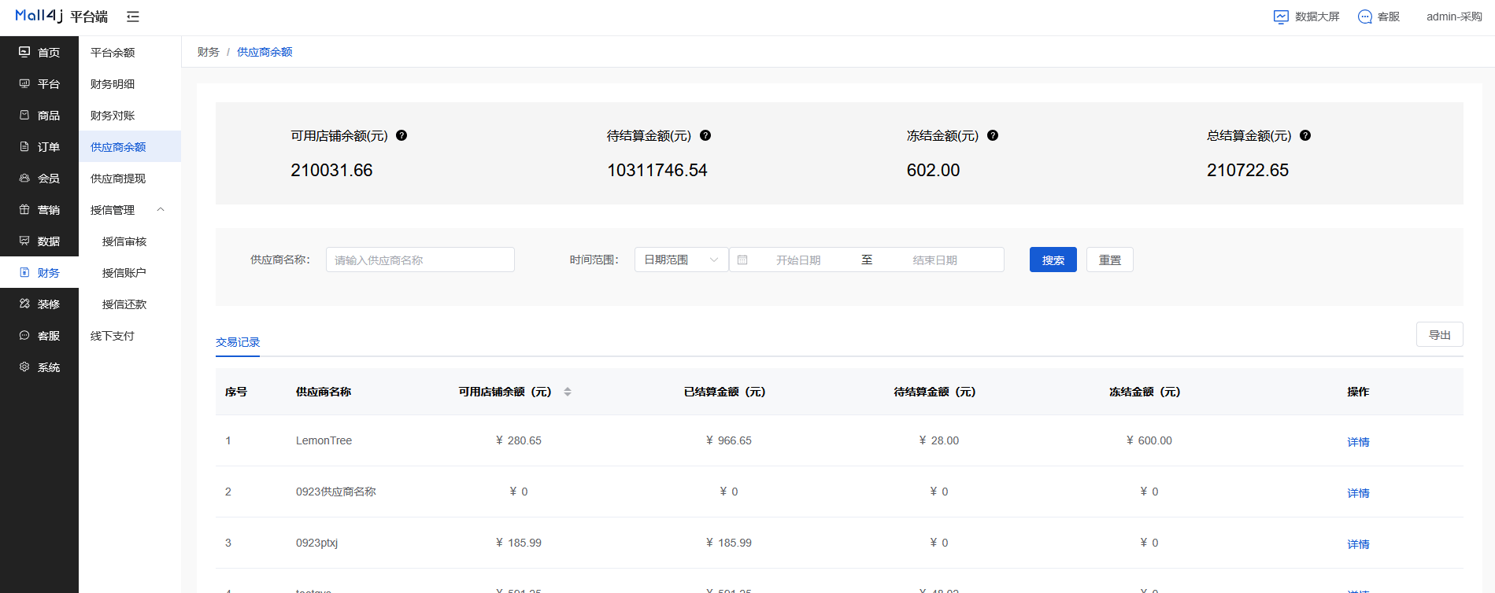Click 供应商余额 in the breadcrumb
Viewport: 1495px width, 593px height.
point(265,52)
